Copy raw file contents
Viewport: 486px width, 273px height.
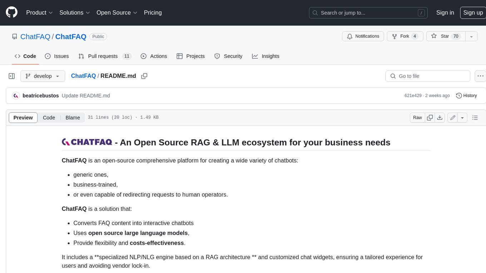pyautogui.click(x=430, y=118)
